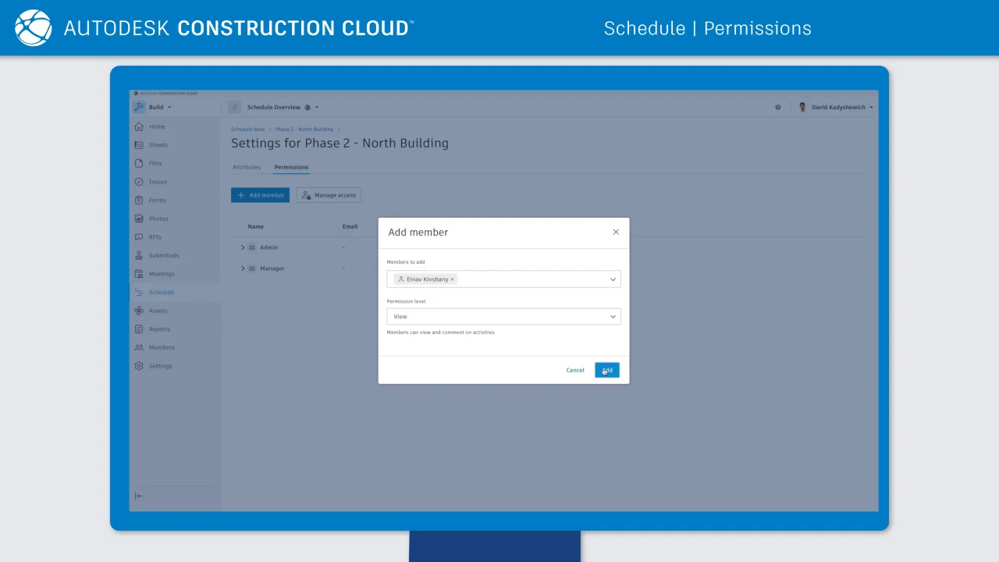This screenshot has height=562, width=999.
Task: Collapse the sidebar with arrow icon
Action: pos(139,496)
